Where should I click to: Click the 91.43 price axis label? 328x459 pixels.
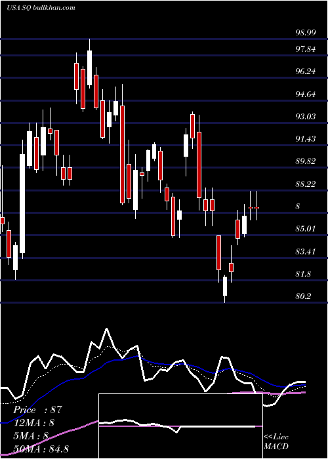click(306, 139)
